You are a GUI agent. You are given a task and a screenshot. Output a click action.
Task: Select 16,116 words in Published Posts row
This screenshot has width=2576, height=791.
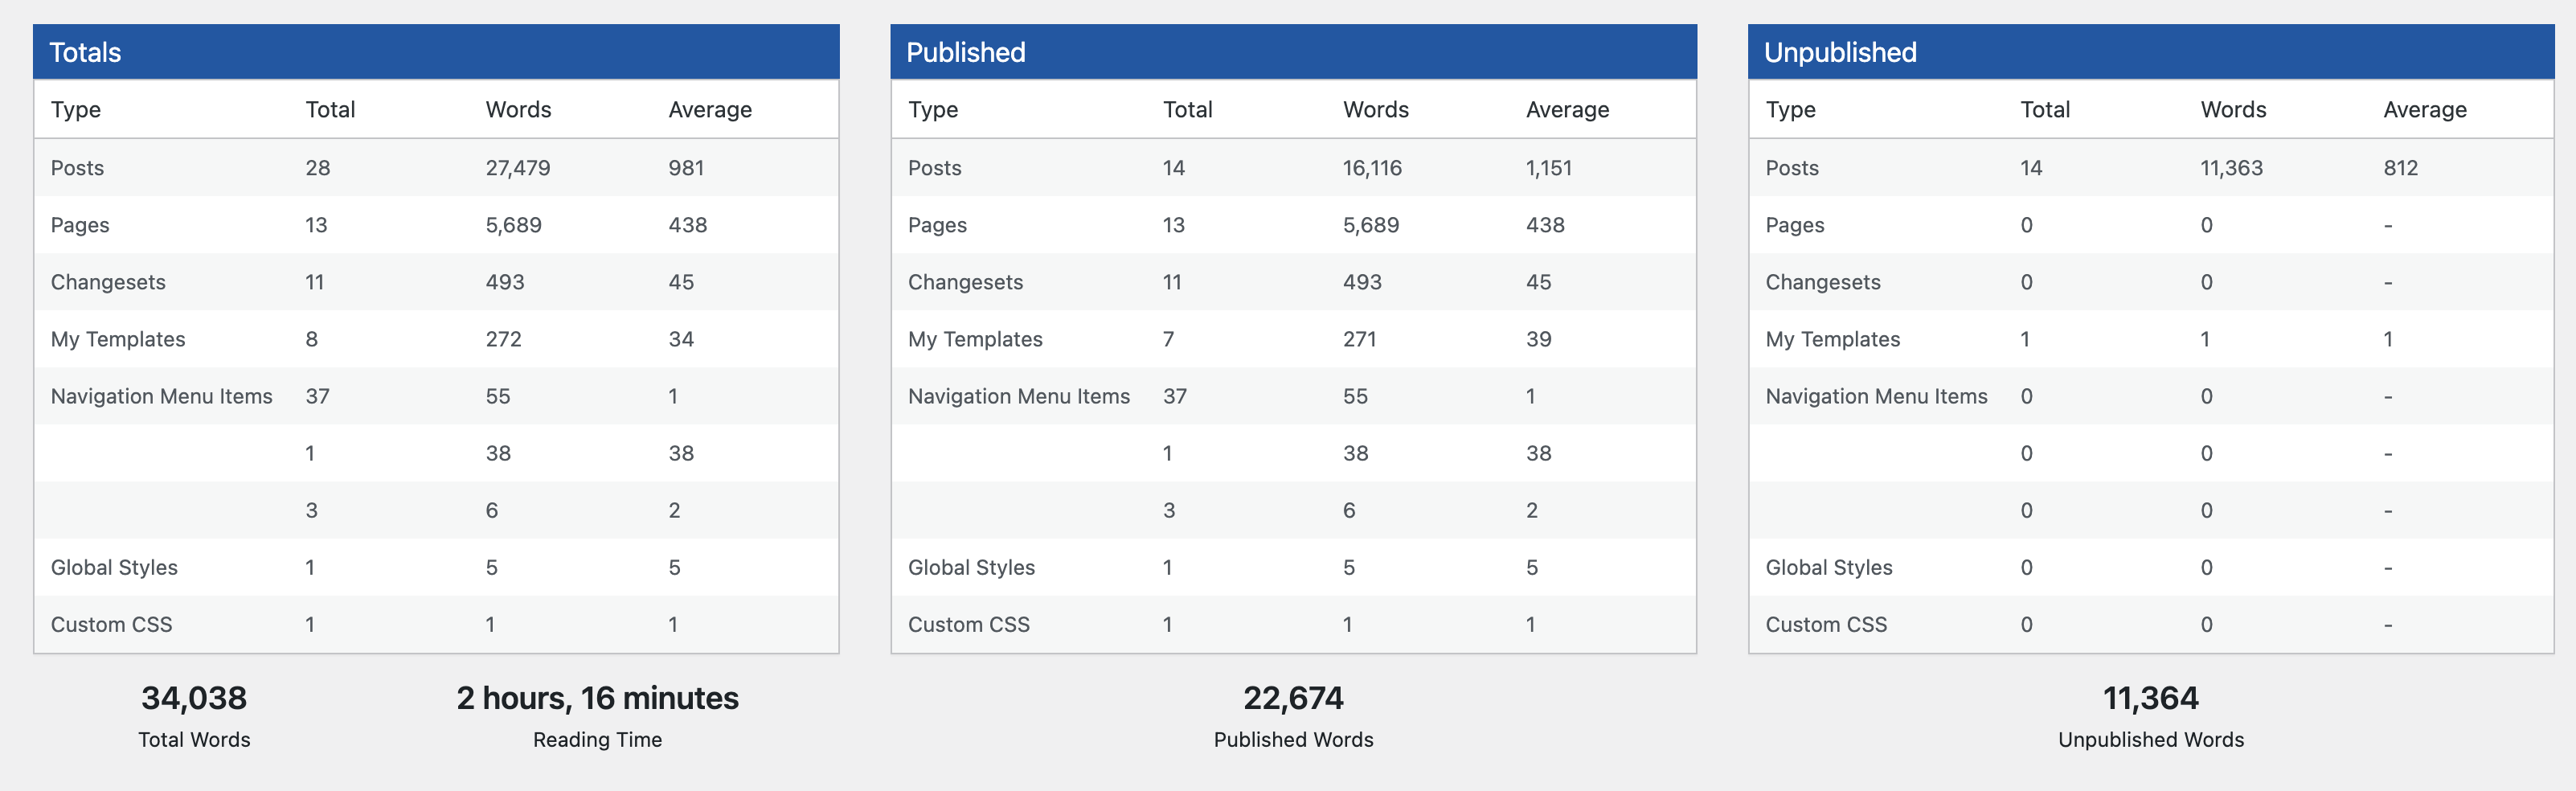coord(1372,168)
